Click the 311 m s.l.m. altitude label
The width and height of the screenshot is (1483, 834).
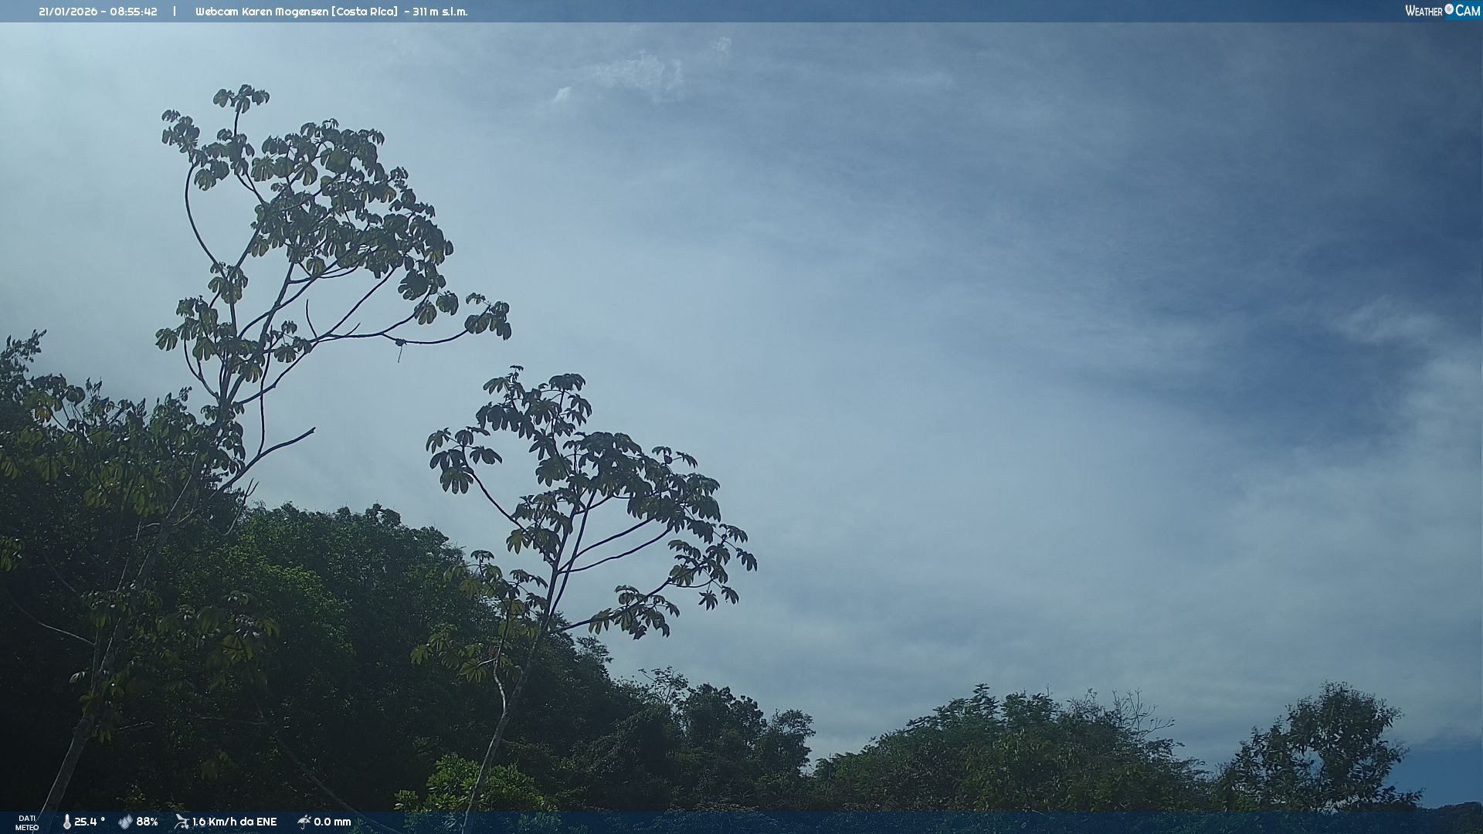coord(439,12)
